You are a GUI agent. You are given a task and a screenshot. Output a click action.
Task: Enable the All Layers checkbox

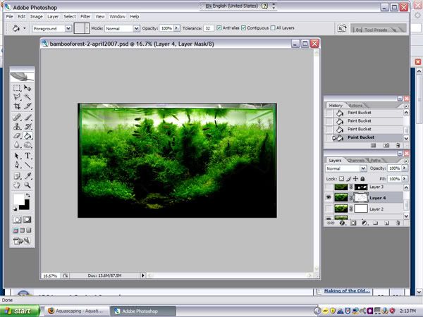pyautogui.click(x=273, y=27)
